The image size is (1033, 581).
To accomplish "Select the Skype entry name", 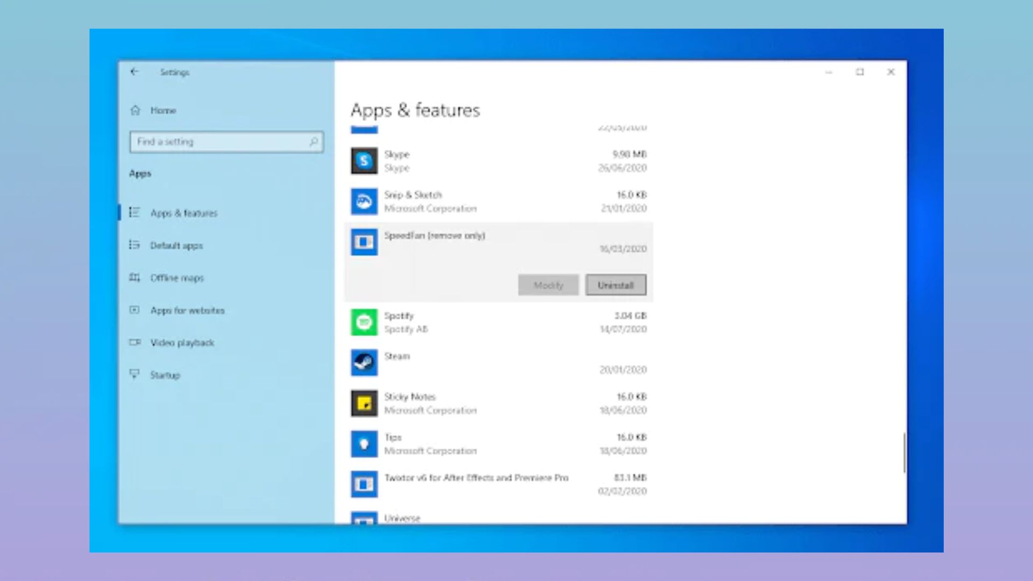I will pos(397,154).
